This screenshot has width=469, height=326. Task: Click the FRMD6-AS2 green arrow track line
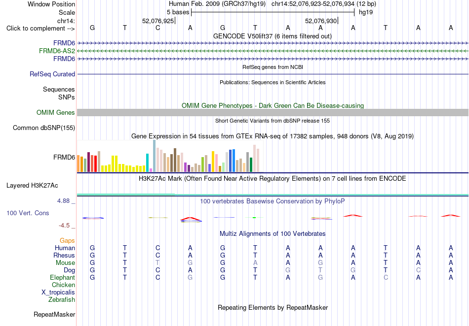point(273,51)
